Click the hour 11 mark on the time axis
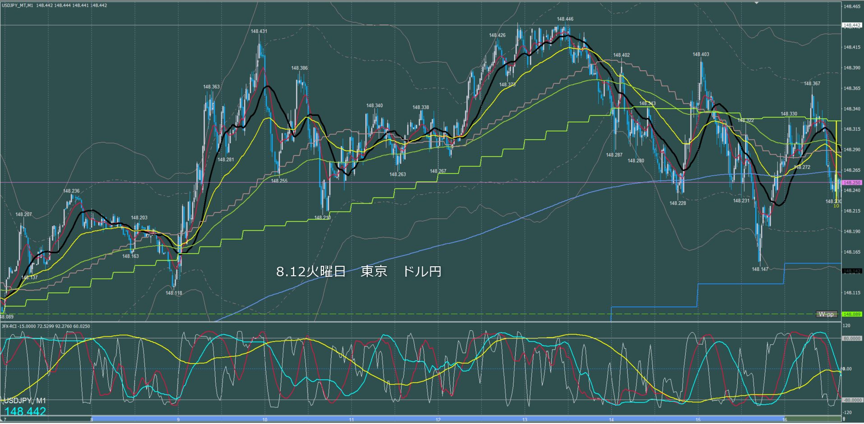The width and height of the screenshot is (864, 424). click(x=351, y=420)
